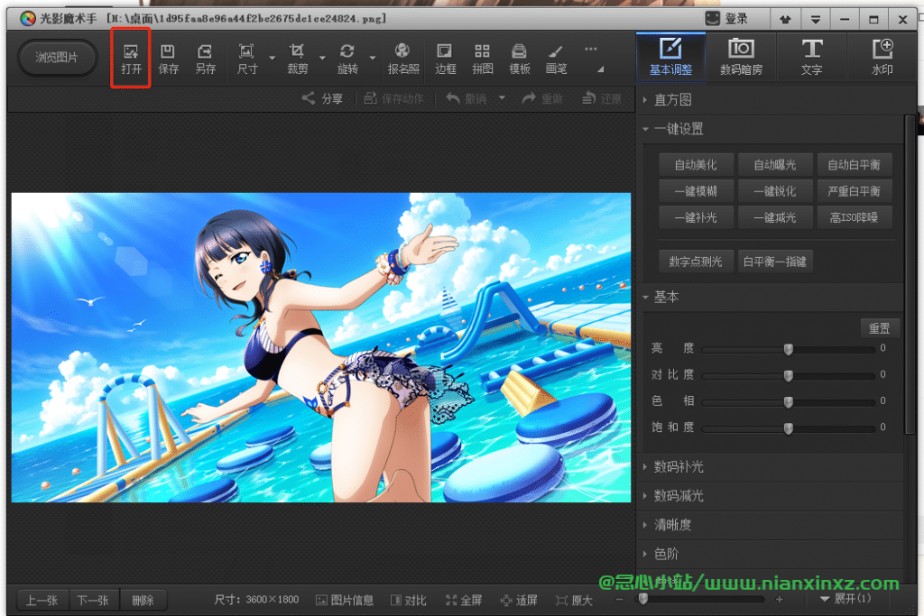Expand the 展开(1) panel
Viewport: 924px width, 616px height.
point(846,599)
